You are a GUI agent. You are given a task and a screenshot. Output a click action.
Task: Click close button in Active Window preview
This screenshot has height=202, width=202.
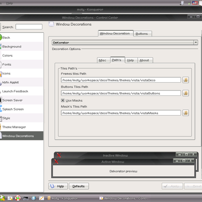click(x=190, y=161)
